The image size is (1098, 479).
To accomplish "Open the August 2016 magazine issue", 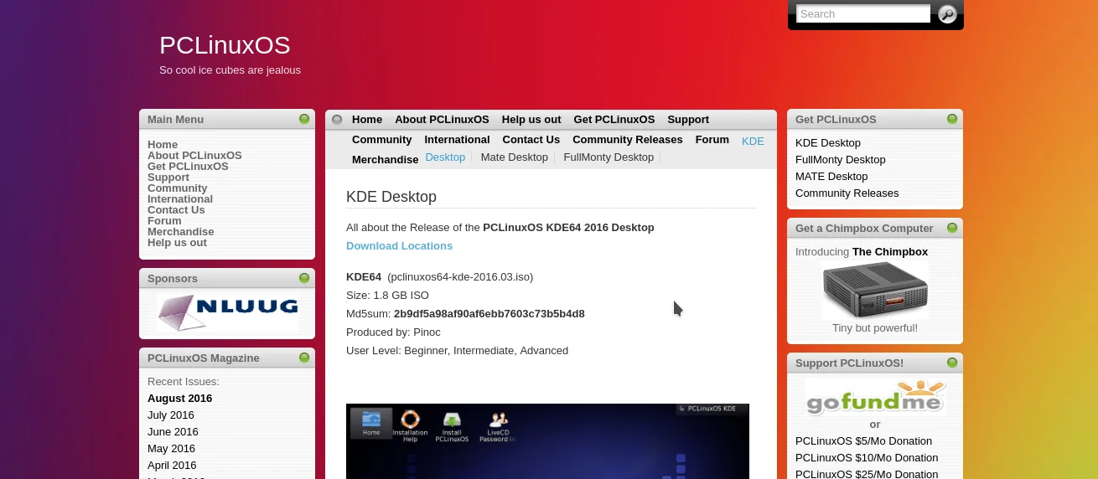I will [179, 398].
